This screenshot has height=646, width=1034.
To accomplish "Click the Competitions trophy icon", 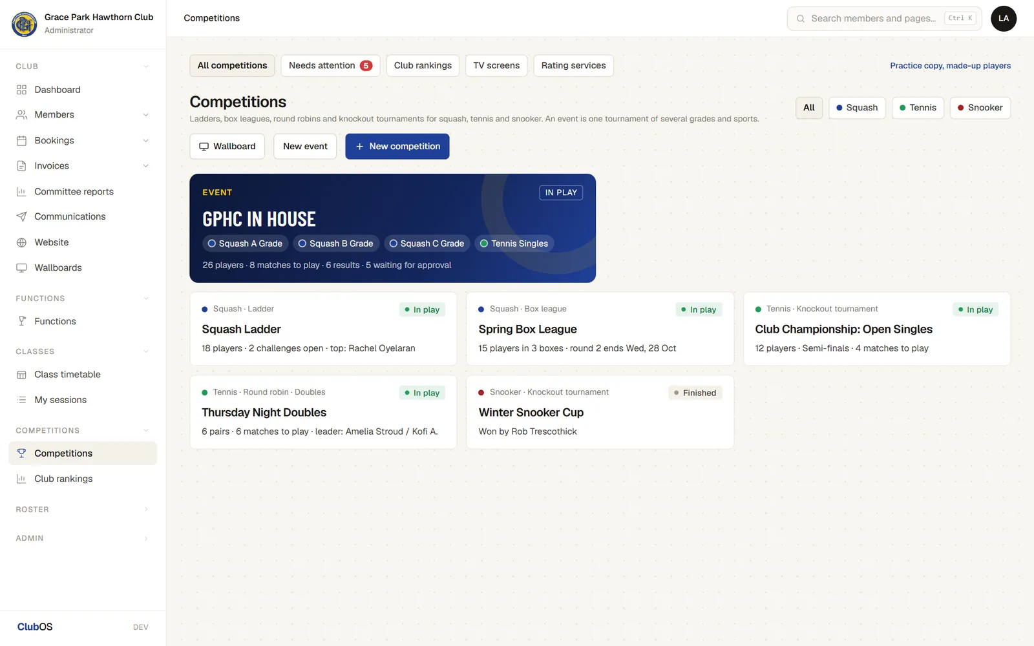I will pos(21,453).
